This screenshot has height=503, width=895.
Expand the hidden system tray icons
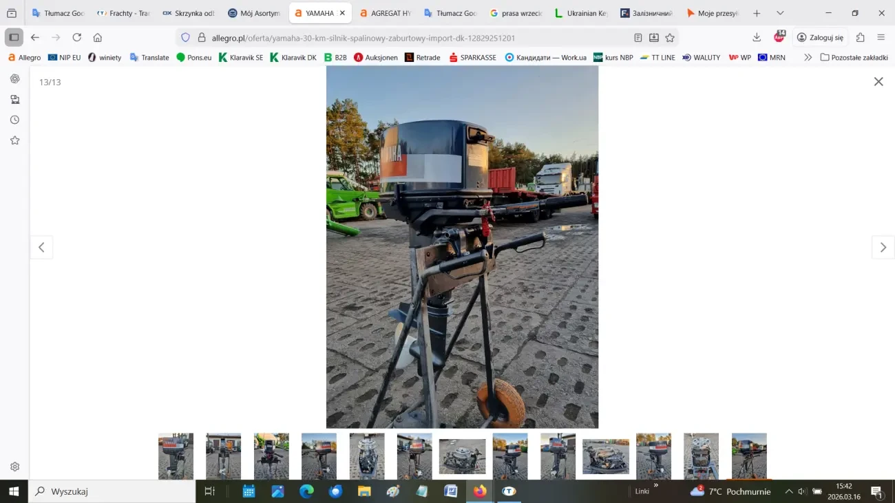(x=789, y=491)
